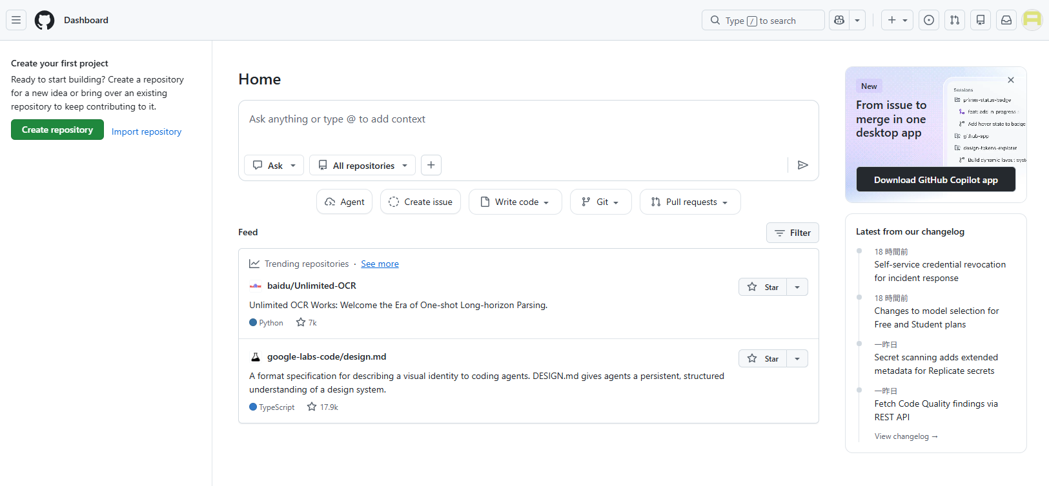This screenshot has width=1049, height=486.
Task: Open the Copilot chat icon in header
Action: (839, 20)
